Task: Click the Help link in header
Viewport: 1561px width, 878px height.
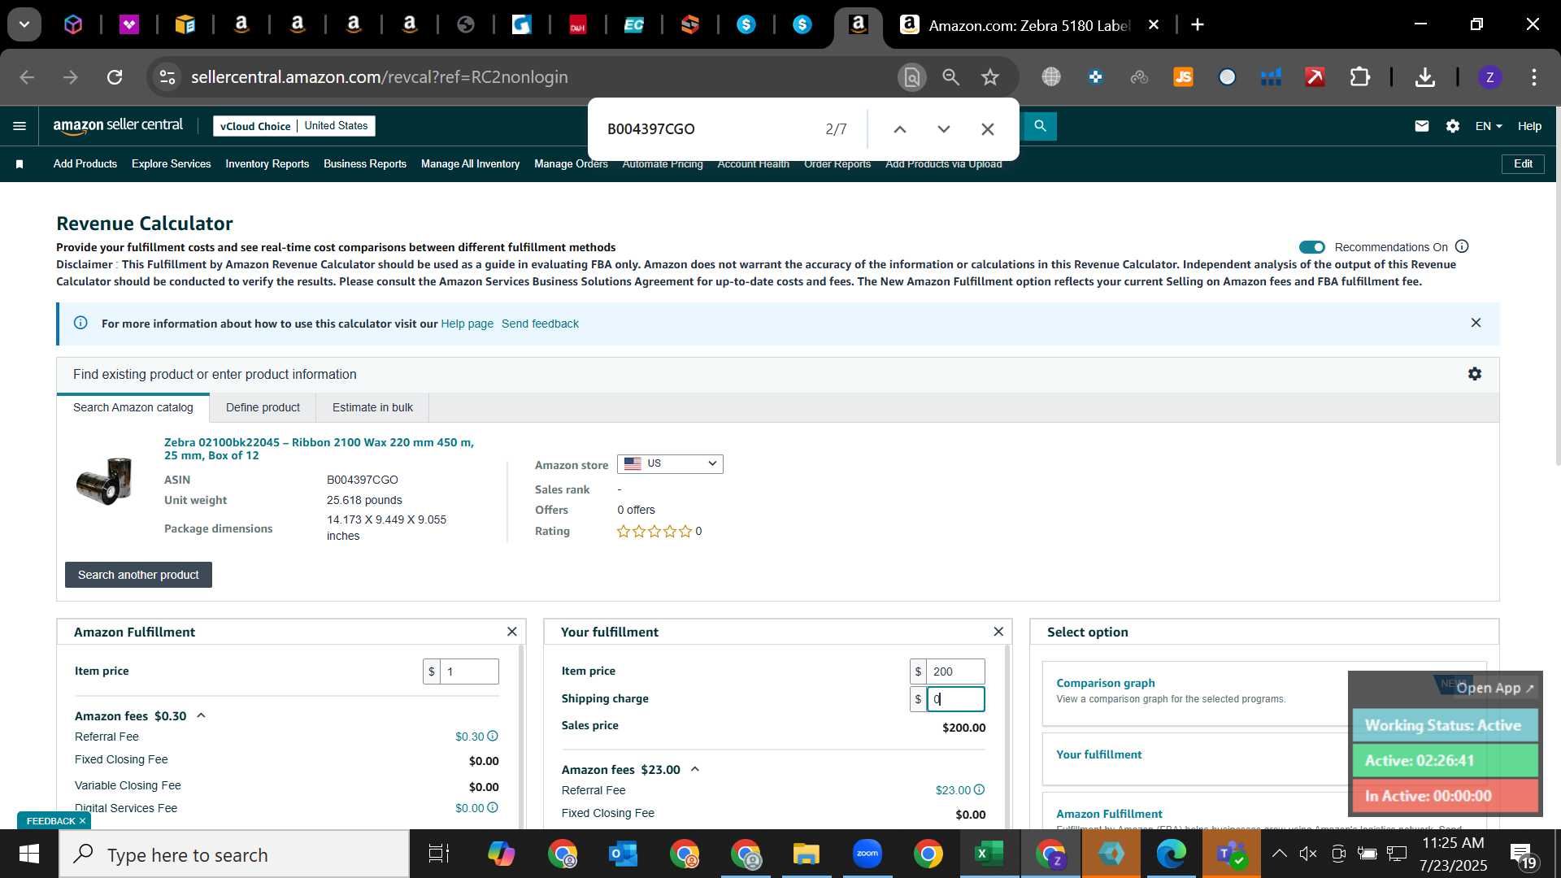Action: click(x=1529, y=126)
